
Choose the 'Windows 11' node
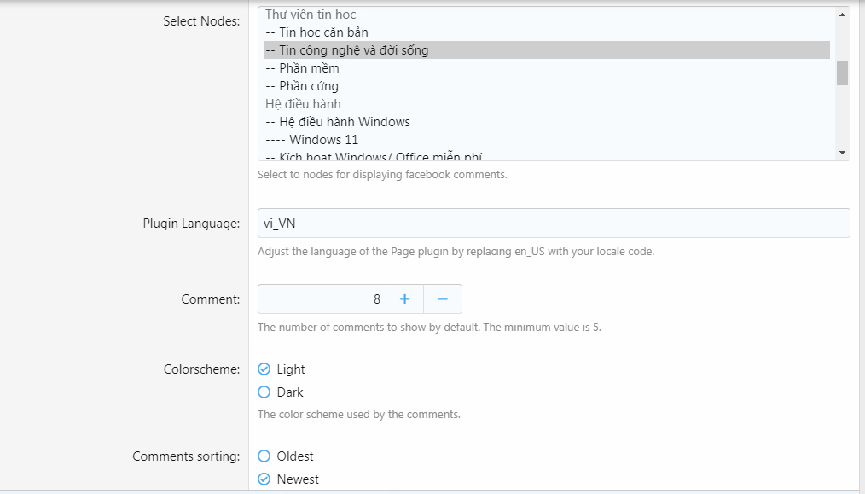pos(312,140)
